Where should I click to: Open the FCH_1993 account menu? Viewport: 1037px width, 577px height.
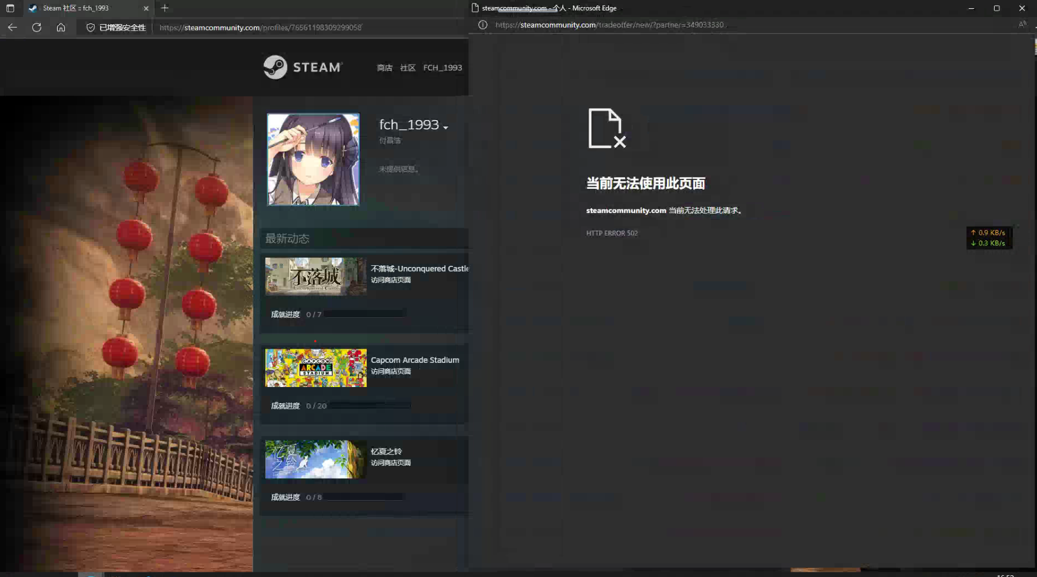[443, 67]
